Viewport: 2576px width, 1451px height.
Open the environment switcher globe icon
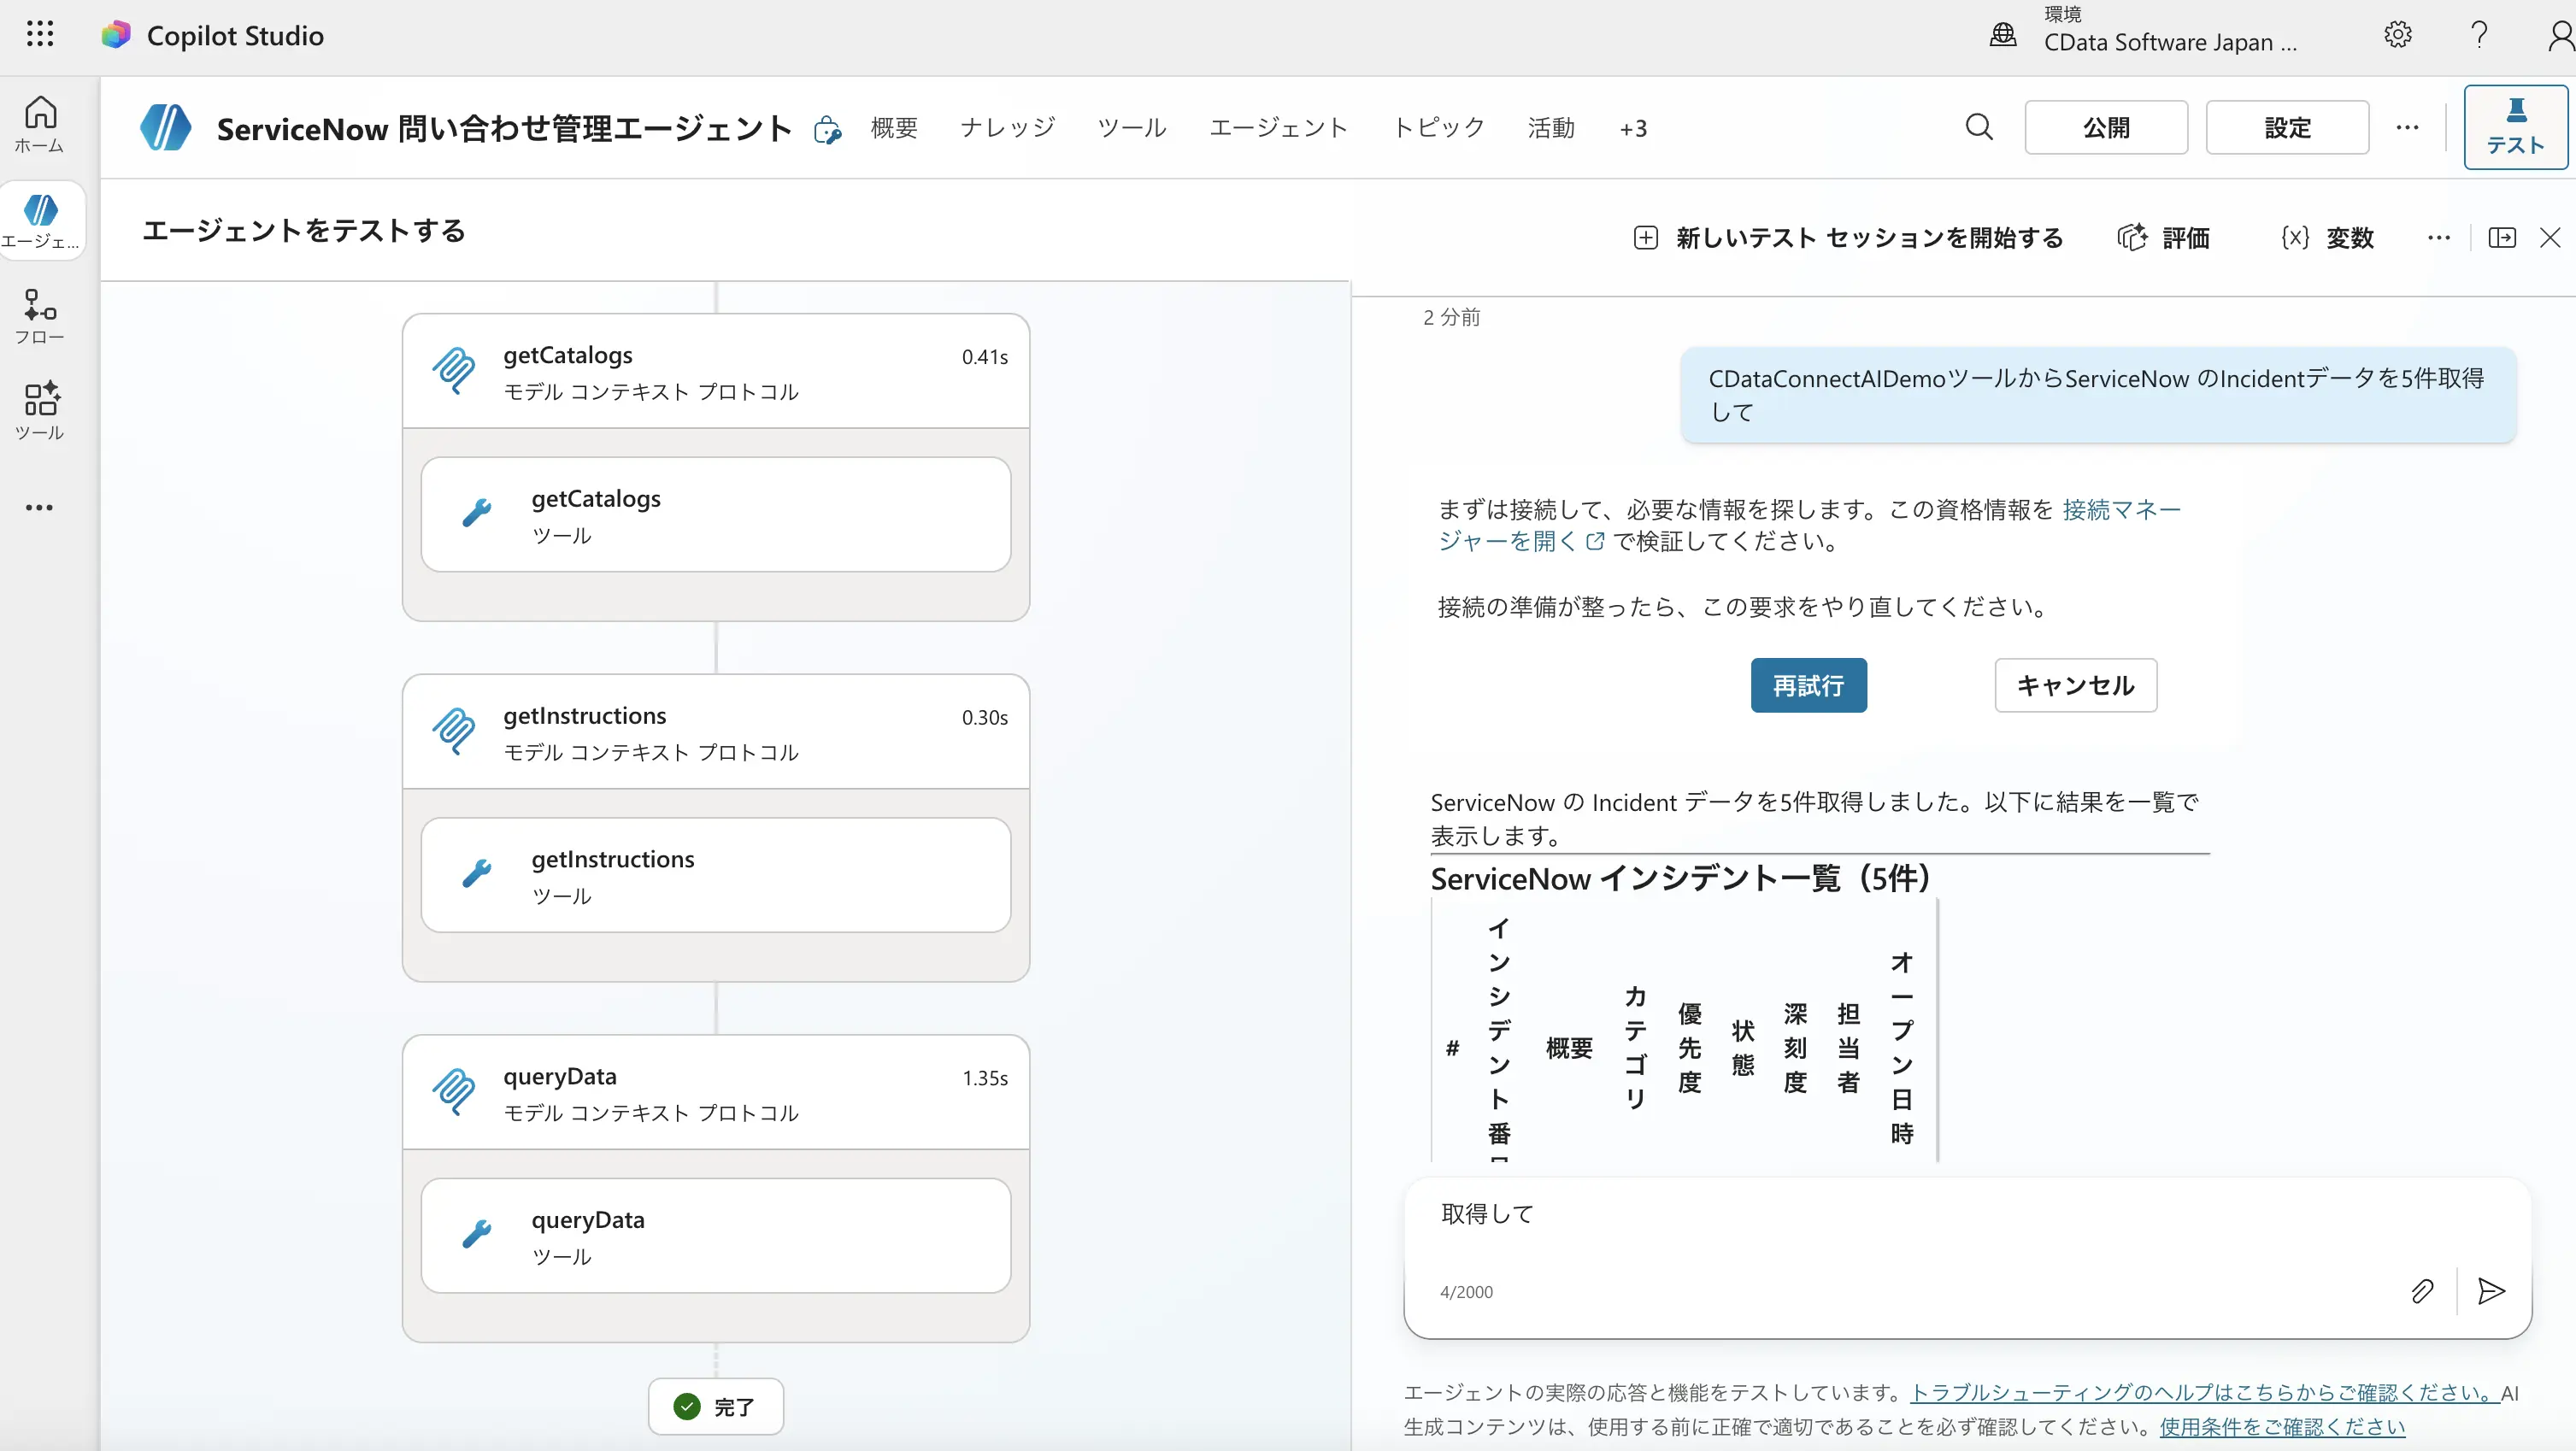coord(2003,33)
